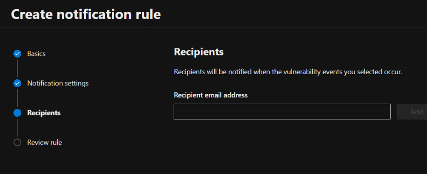
Task: Click connector line between Basics and Notification settings
Action: 17,68
